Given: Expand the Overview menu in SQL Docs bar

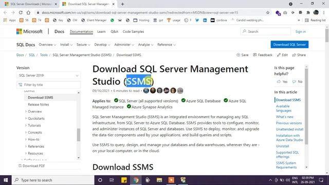Looking at the screenshot, I should pyautogui.click(x=47, y=45).
